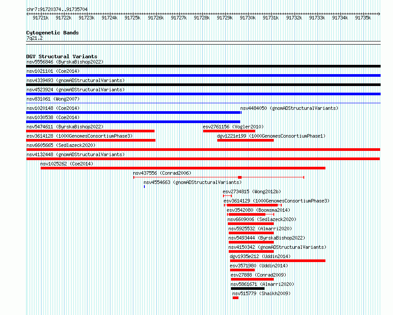Select the esv2734815 thin red glyph
The image size is (393, 315).
pyautogui.click(x=227, y=196)
